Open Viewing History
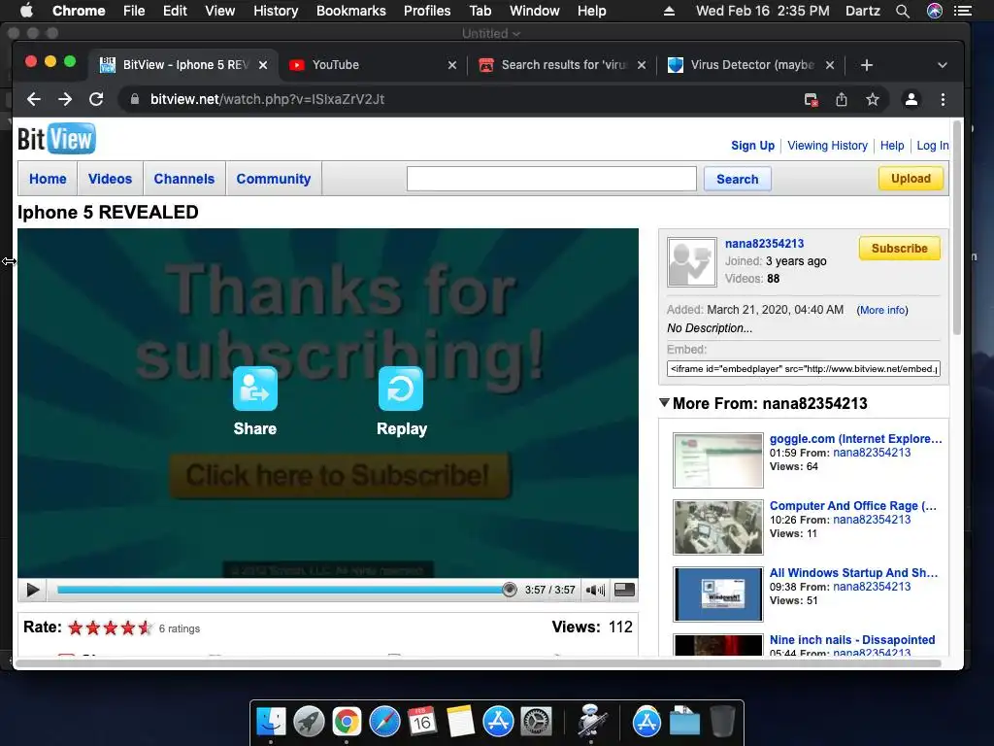 [827, 146]
